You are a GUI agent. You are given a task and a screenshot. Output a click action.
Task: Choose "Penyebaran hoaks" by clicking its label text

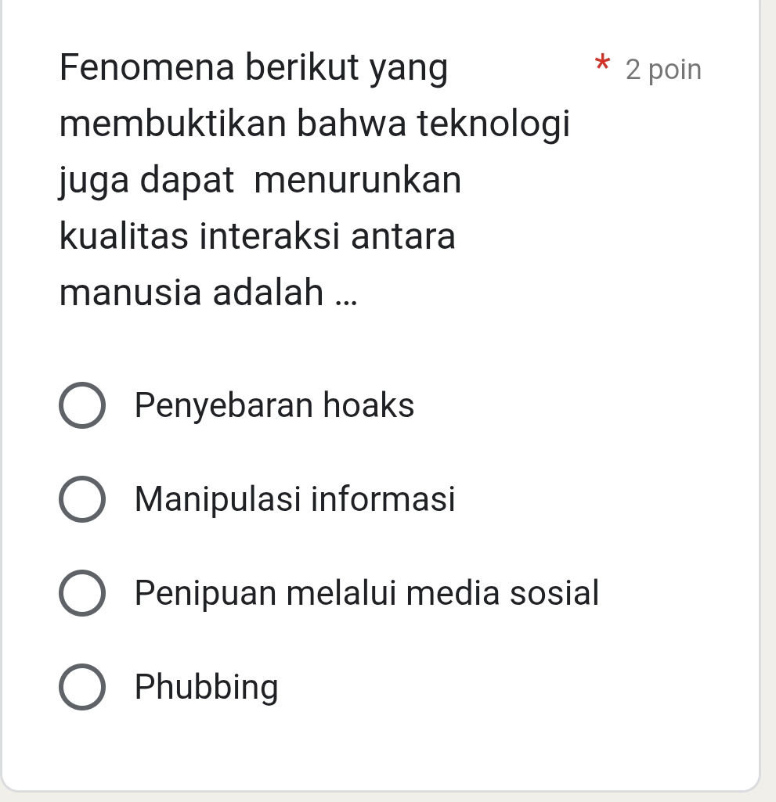[x=274, y=405]
